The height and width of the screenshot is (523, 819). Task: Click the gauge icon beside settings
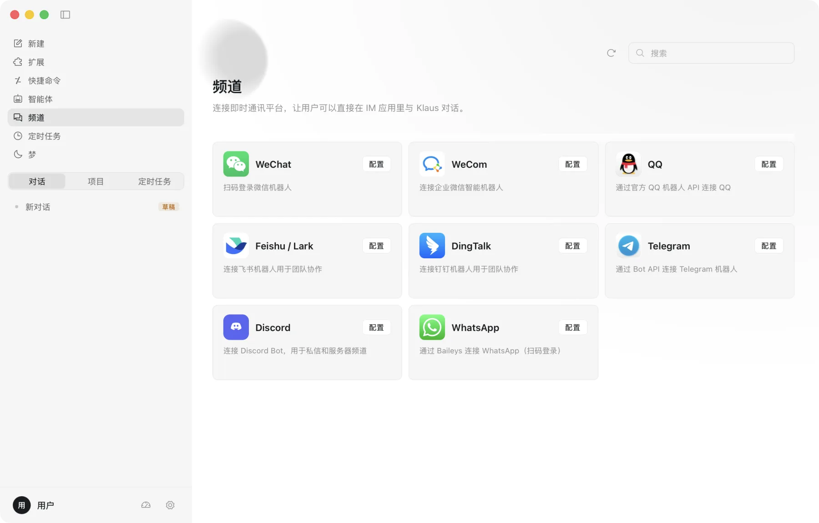(146, 505)
